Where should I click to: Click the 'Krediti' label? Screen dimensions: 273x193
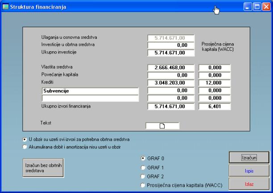[x=47, y=82]
